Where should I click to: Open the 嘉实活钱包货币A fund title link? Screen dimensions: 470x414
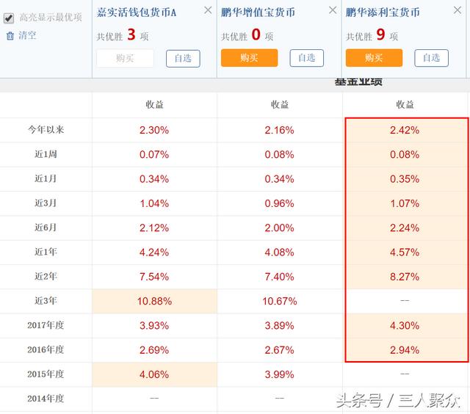coord(137,12)
